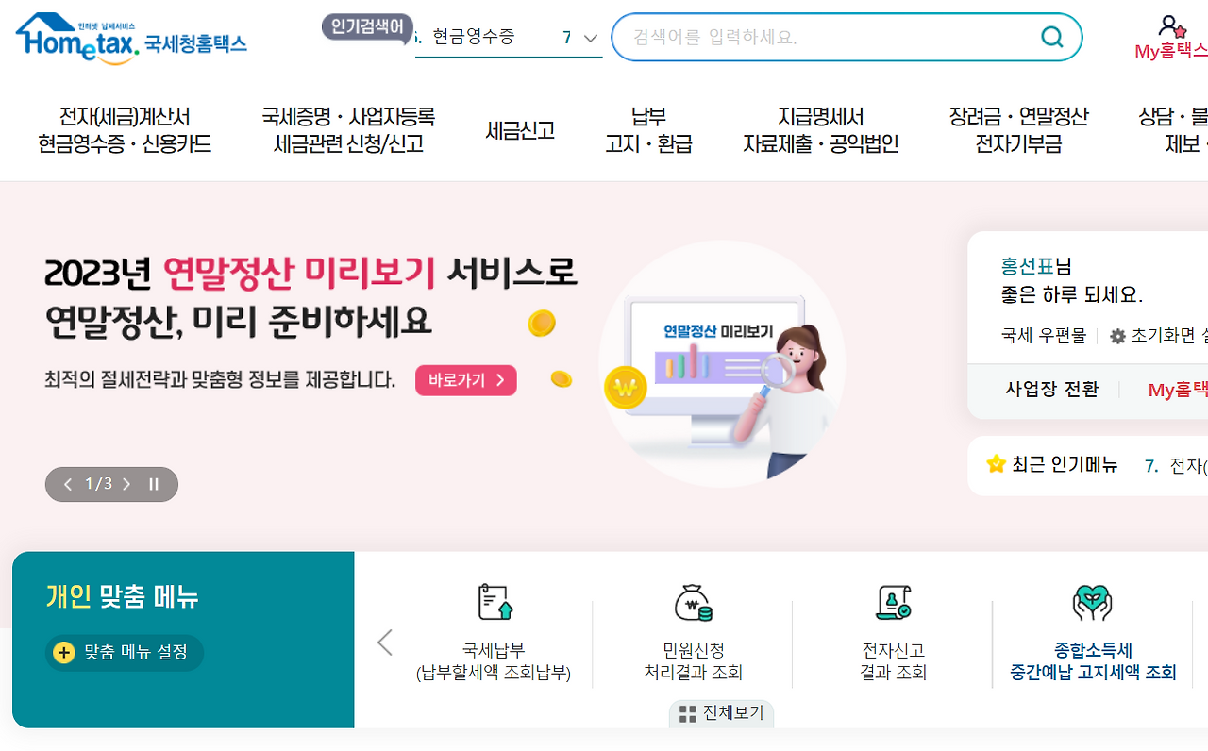Screen dimensions: 1208x751
Task: Expand 전체보기 grid for all menus
Action: pos(722,713)
